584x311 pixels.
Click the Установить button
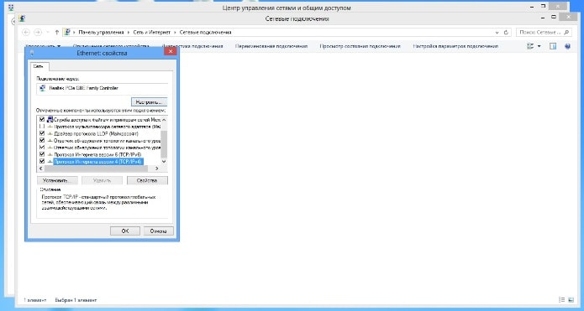click(57, 180)
